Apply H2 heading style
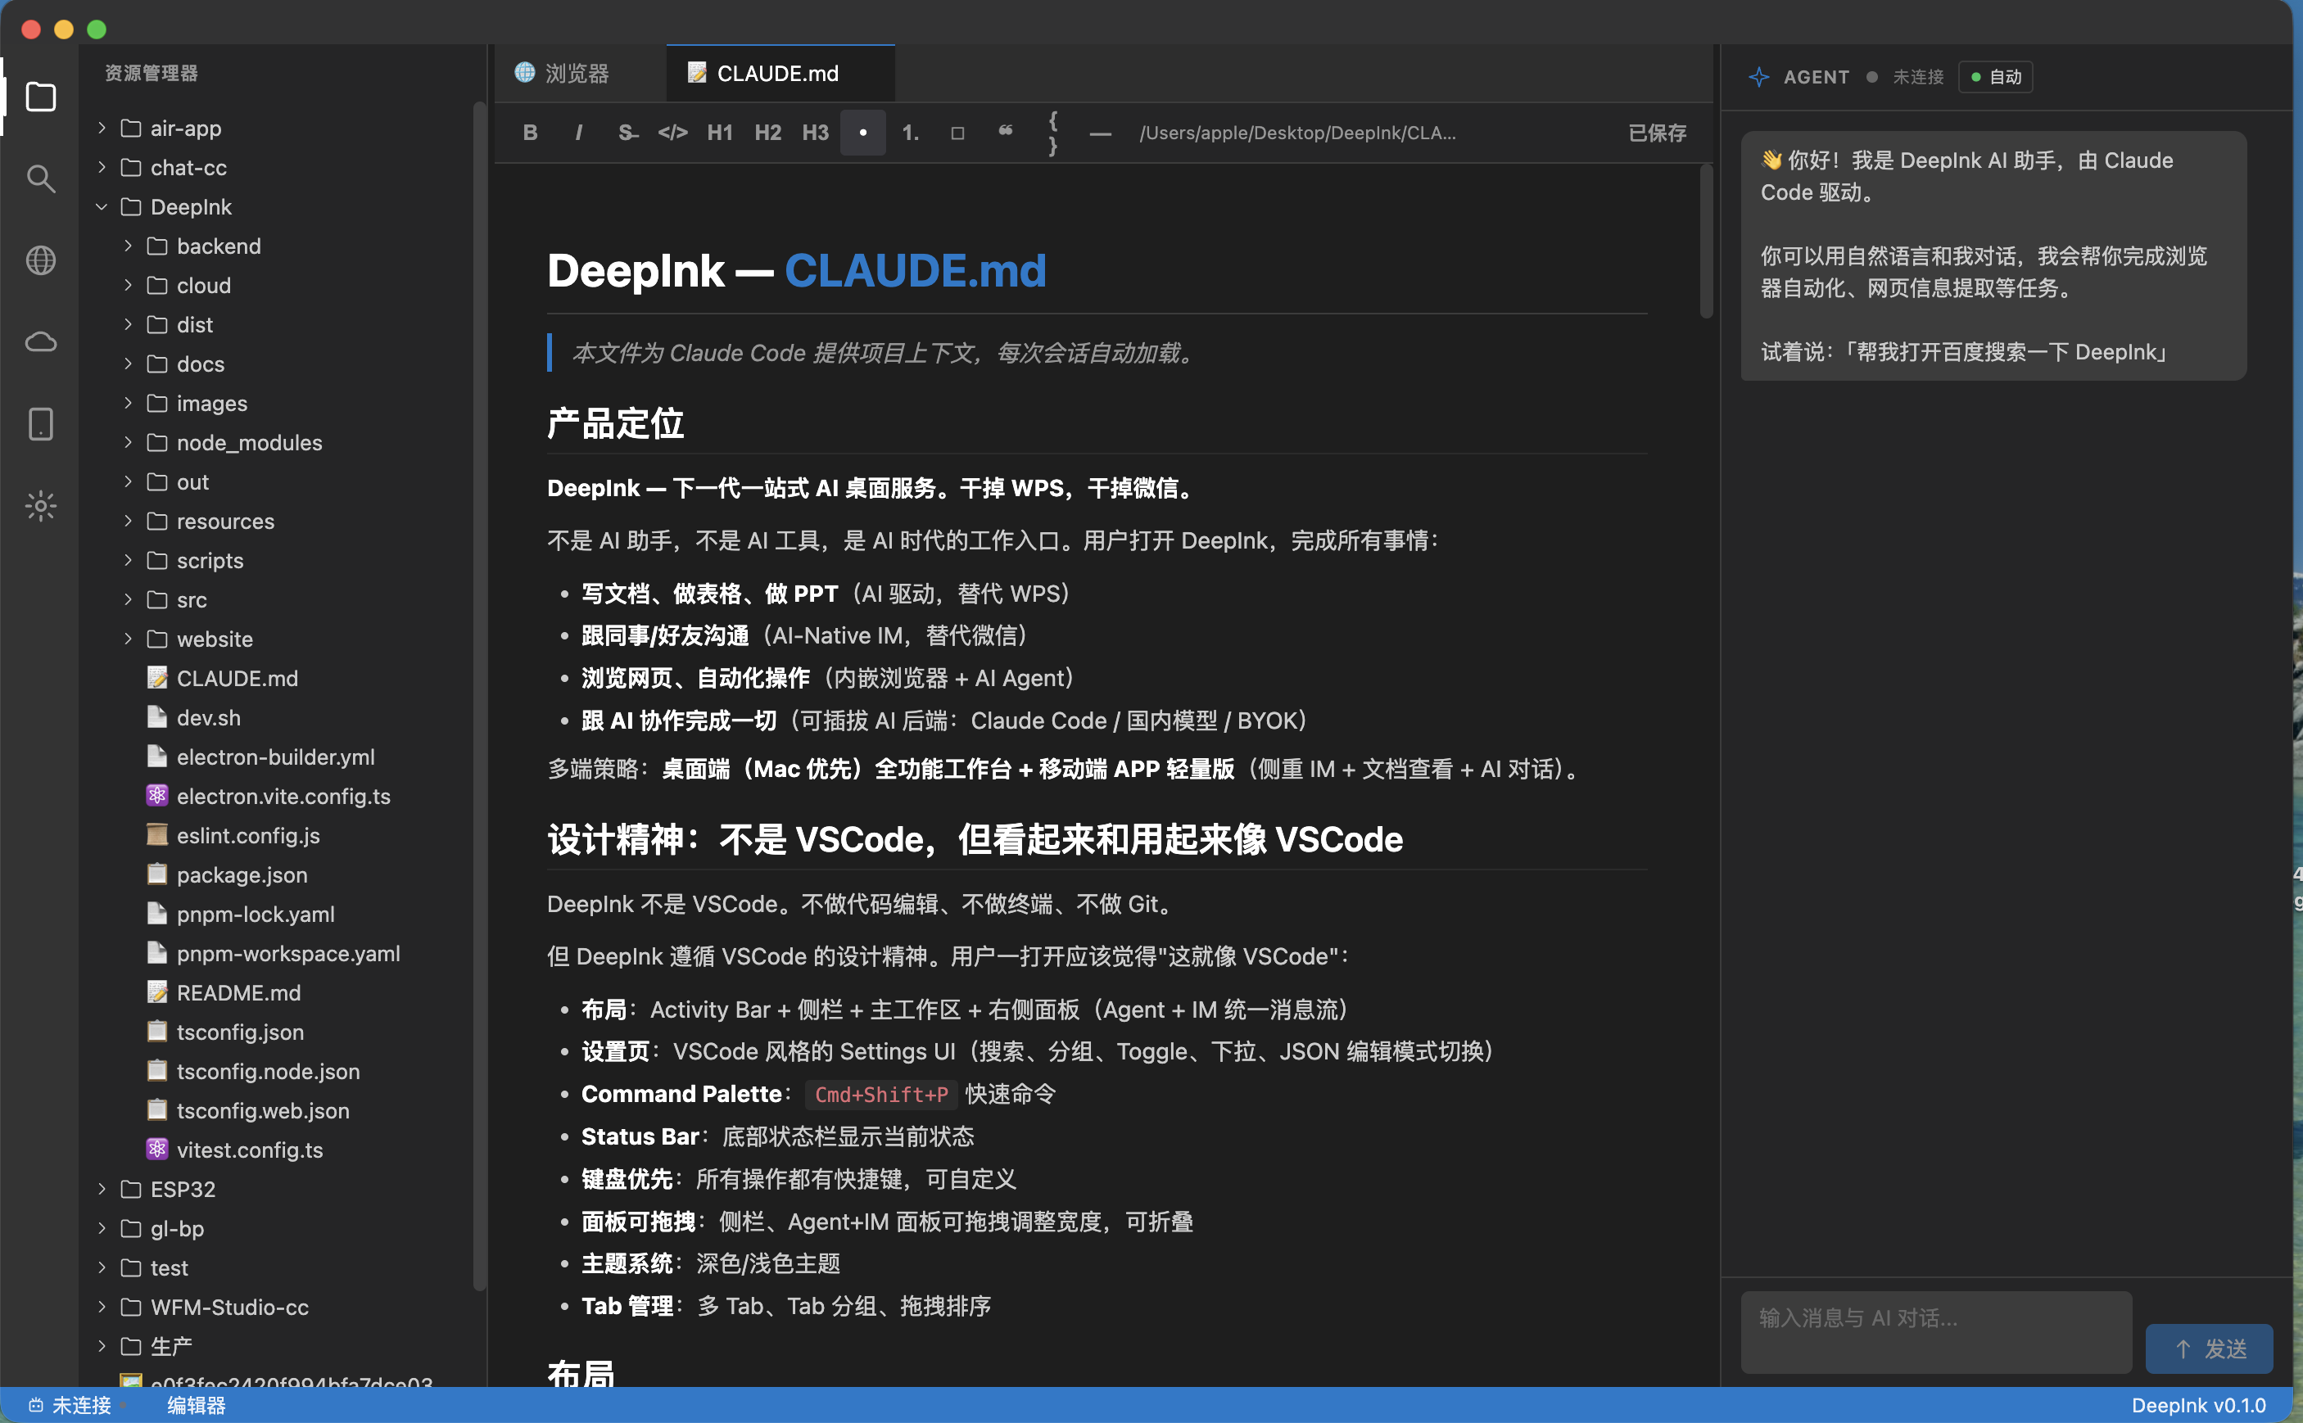The image size is (2303, 1423). coord(768,133)
